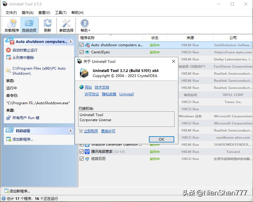Click the 'INTEL CORP' company cell
The height and width of the screenshot is (202, 253).
pyautogui.click(x=233, y=95)
